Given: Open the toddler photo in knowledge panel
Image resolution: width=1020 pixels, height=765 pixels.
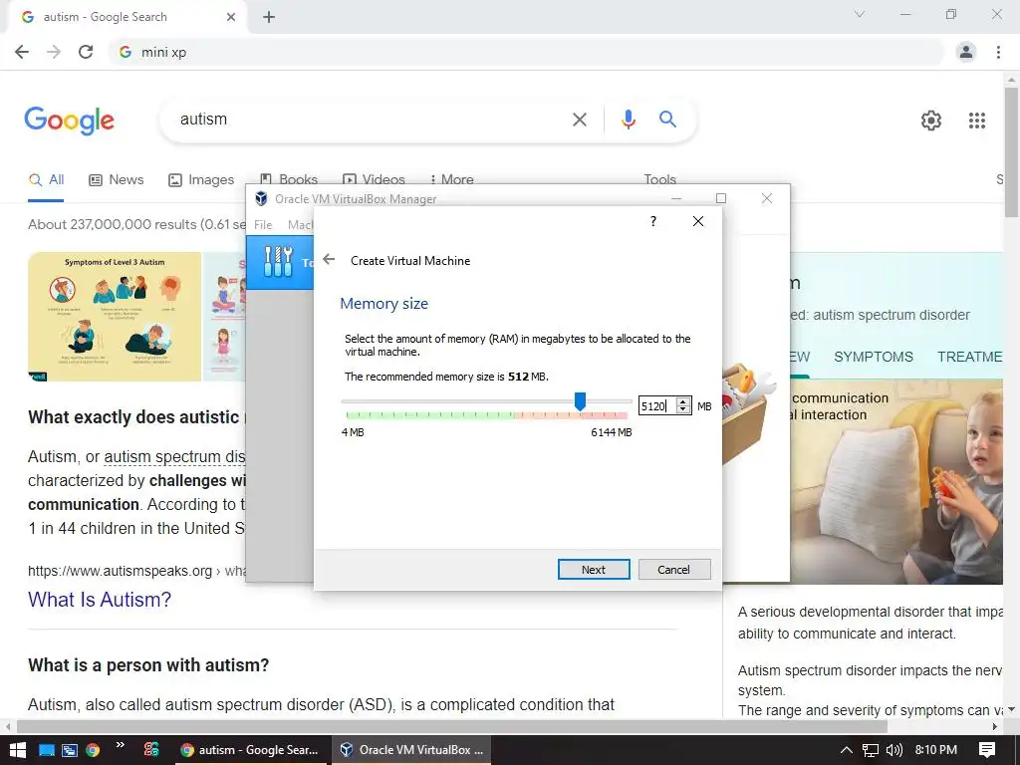Looking at the screenshot, I should (896, 481).
